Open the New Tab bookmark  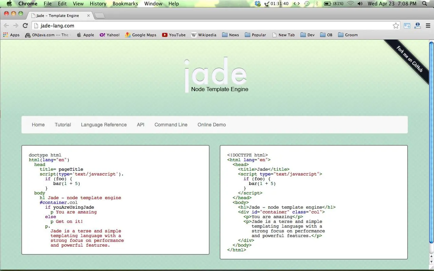283,35
